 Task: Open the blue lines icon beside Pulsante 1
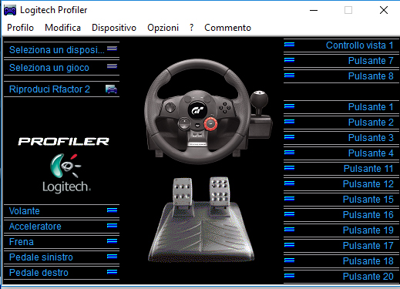(289, 106)
